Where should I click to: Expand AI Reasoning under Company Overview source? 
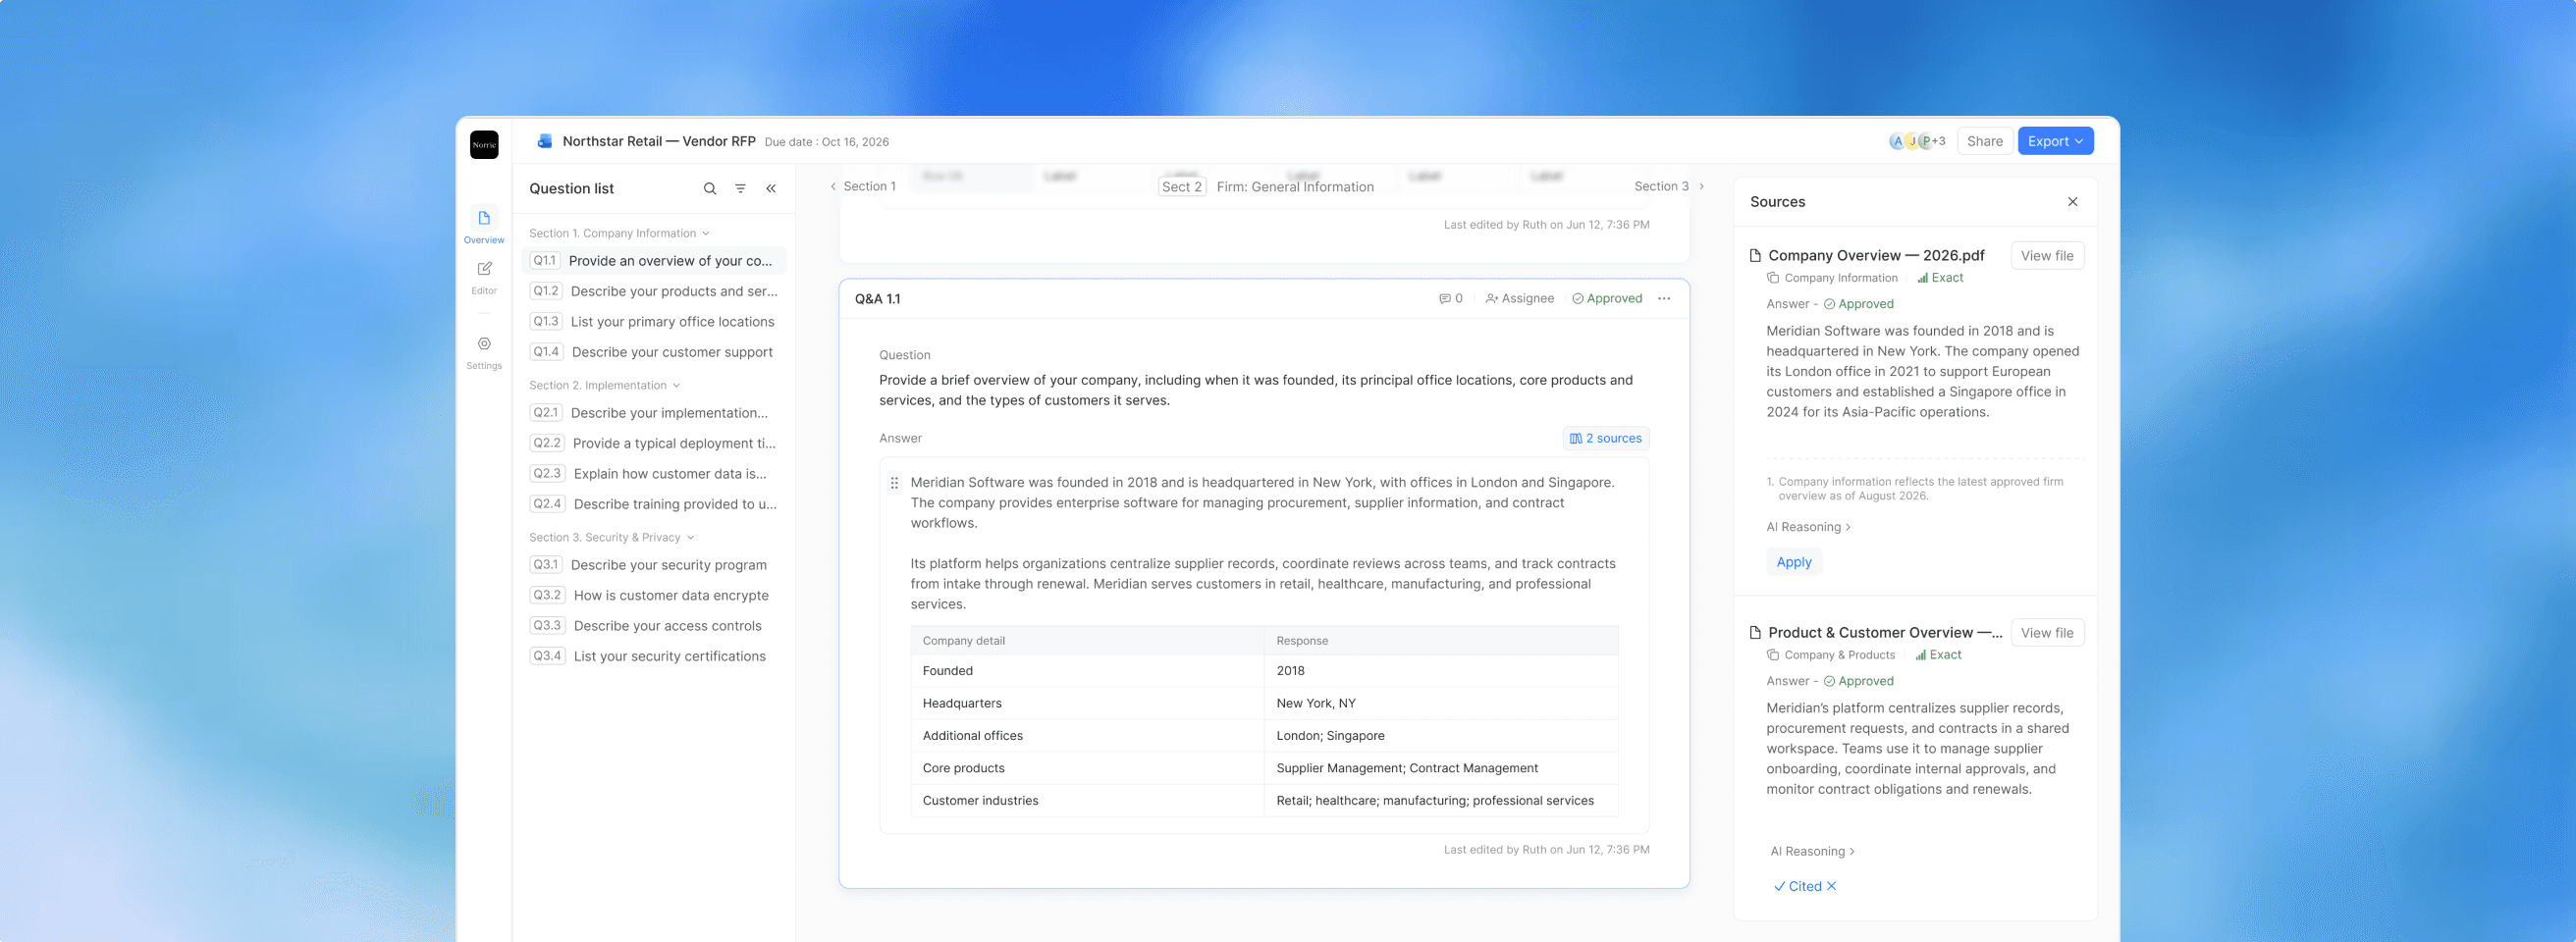[x=1808, y=527]
